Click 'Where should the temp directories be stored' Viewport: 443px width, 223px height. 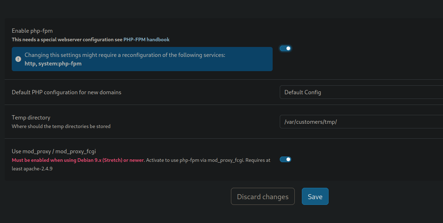pyautogui.click(x=61, y=126)
